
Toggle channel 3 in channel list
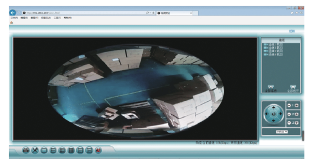click(x=273, y=51)
